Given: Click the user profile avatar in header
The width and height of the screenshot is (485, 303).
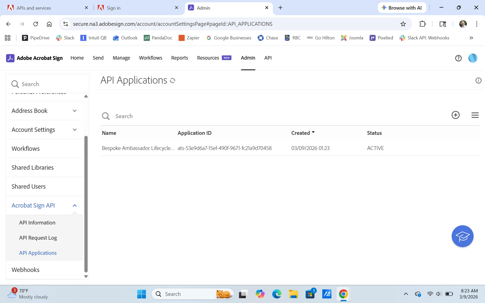Looking at the screenshot, I should (473, 58).
